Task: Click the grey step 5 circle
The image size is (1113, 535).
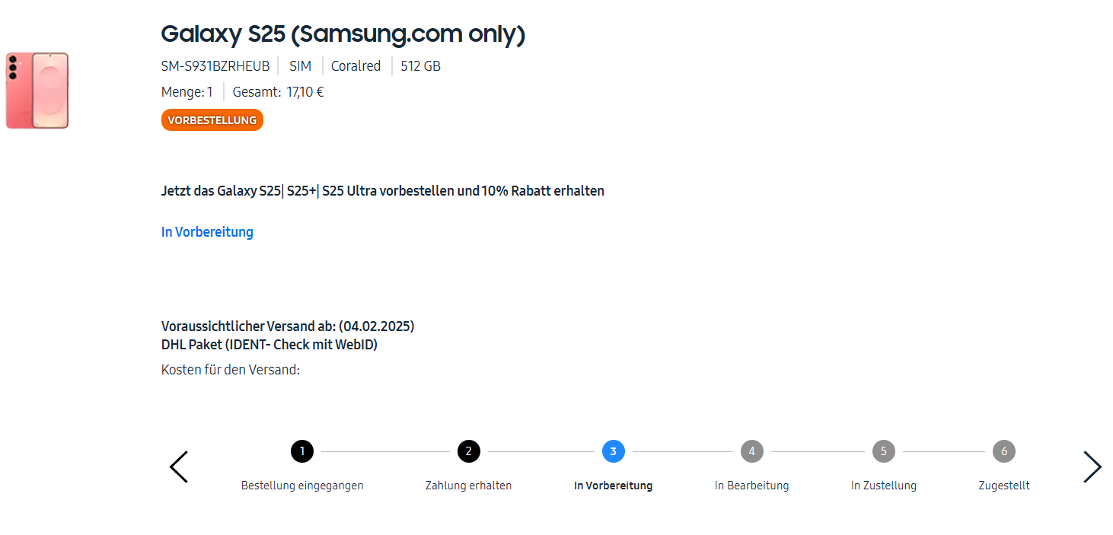Action: tap(883, 451)
